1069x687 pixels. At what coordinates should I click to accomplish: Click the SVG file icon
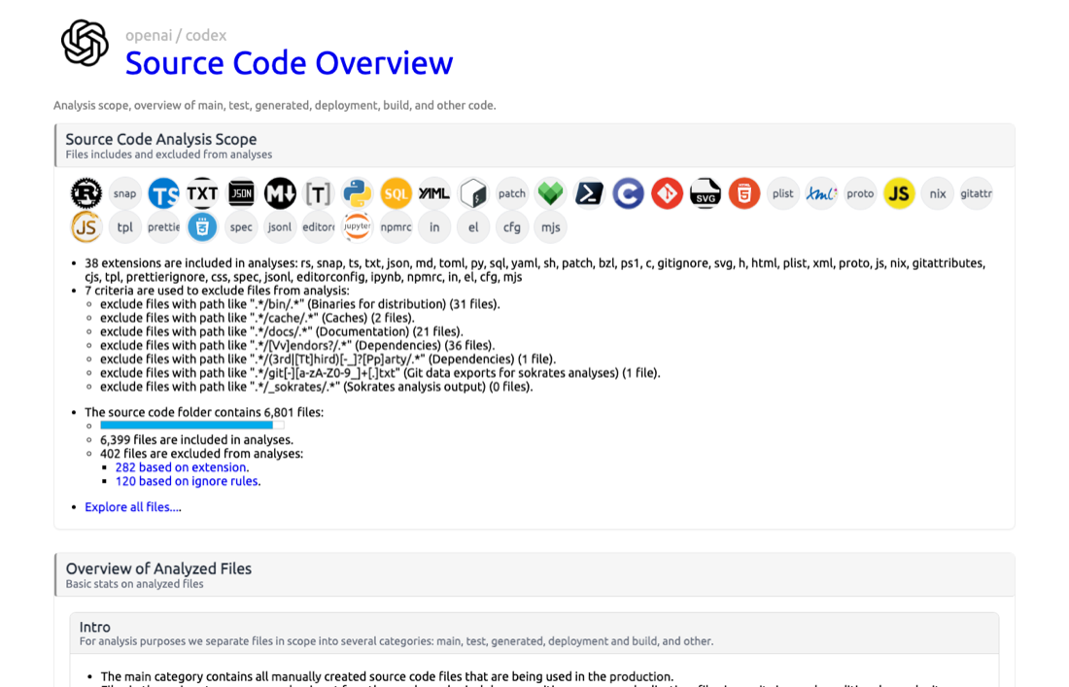click(706, 193)
